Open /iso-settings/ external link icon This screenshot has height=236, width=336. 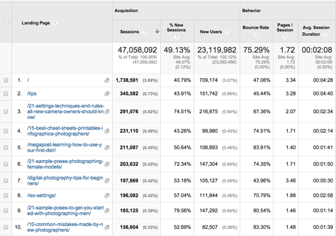(107, 195)
